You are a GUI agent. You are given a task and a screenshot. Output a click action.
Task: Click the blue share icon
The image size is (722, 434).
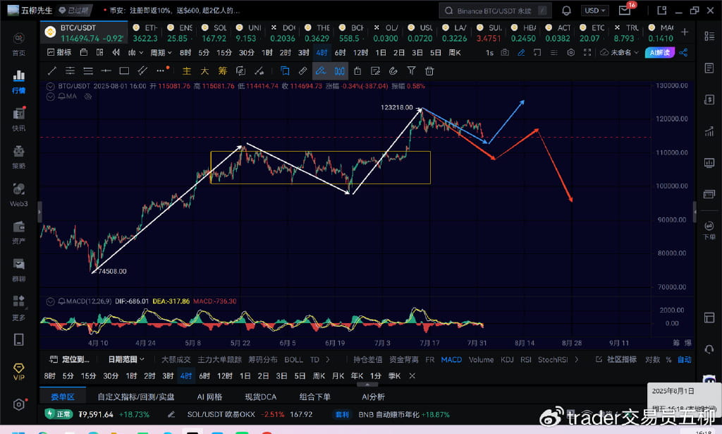coord(683,52)
